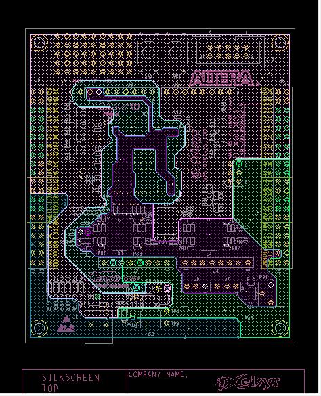Click the J4 reference designator label
321x396 pixels.
click(215, 271)
